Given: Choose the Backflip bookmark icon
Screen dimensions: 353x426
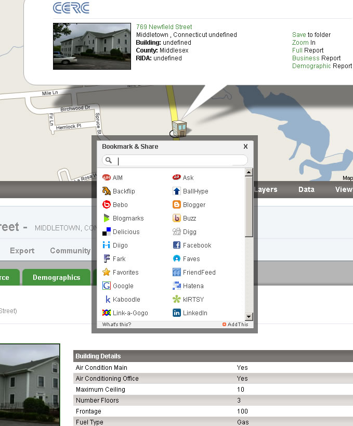Looking at the screenshot, I should point(106,191).
